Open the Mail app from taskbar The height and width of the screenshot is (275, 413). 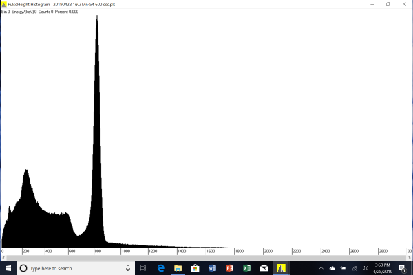(x=264, y=267)
